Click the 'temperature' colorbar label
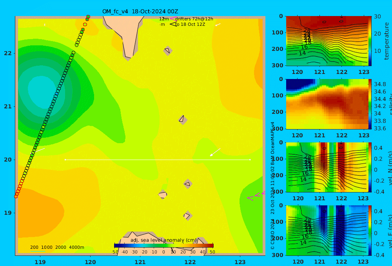392x266 pixels. pos(387,41)
